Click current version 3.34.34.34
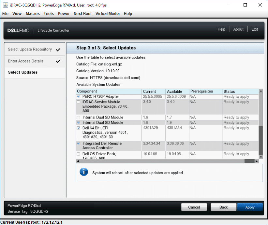 (152, 143)
